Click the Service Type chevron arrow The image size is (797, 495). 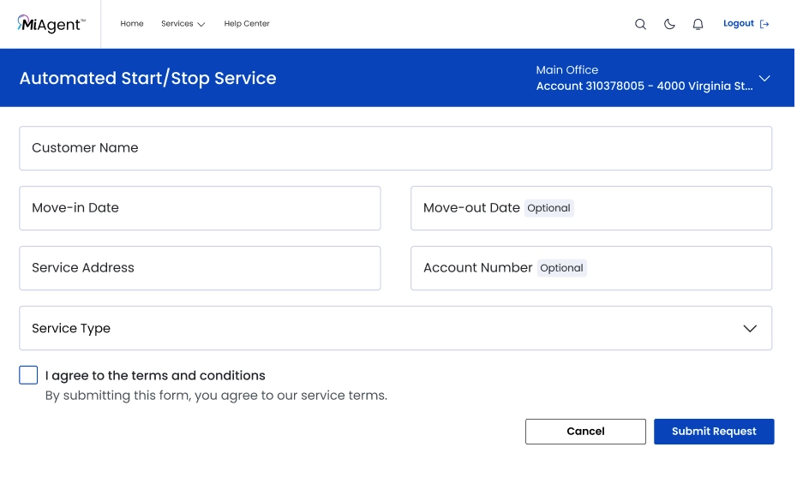(750, 329)
